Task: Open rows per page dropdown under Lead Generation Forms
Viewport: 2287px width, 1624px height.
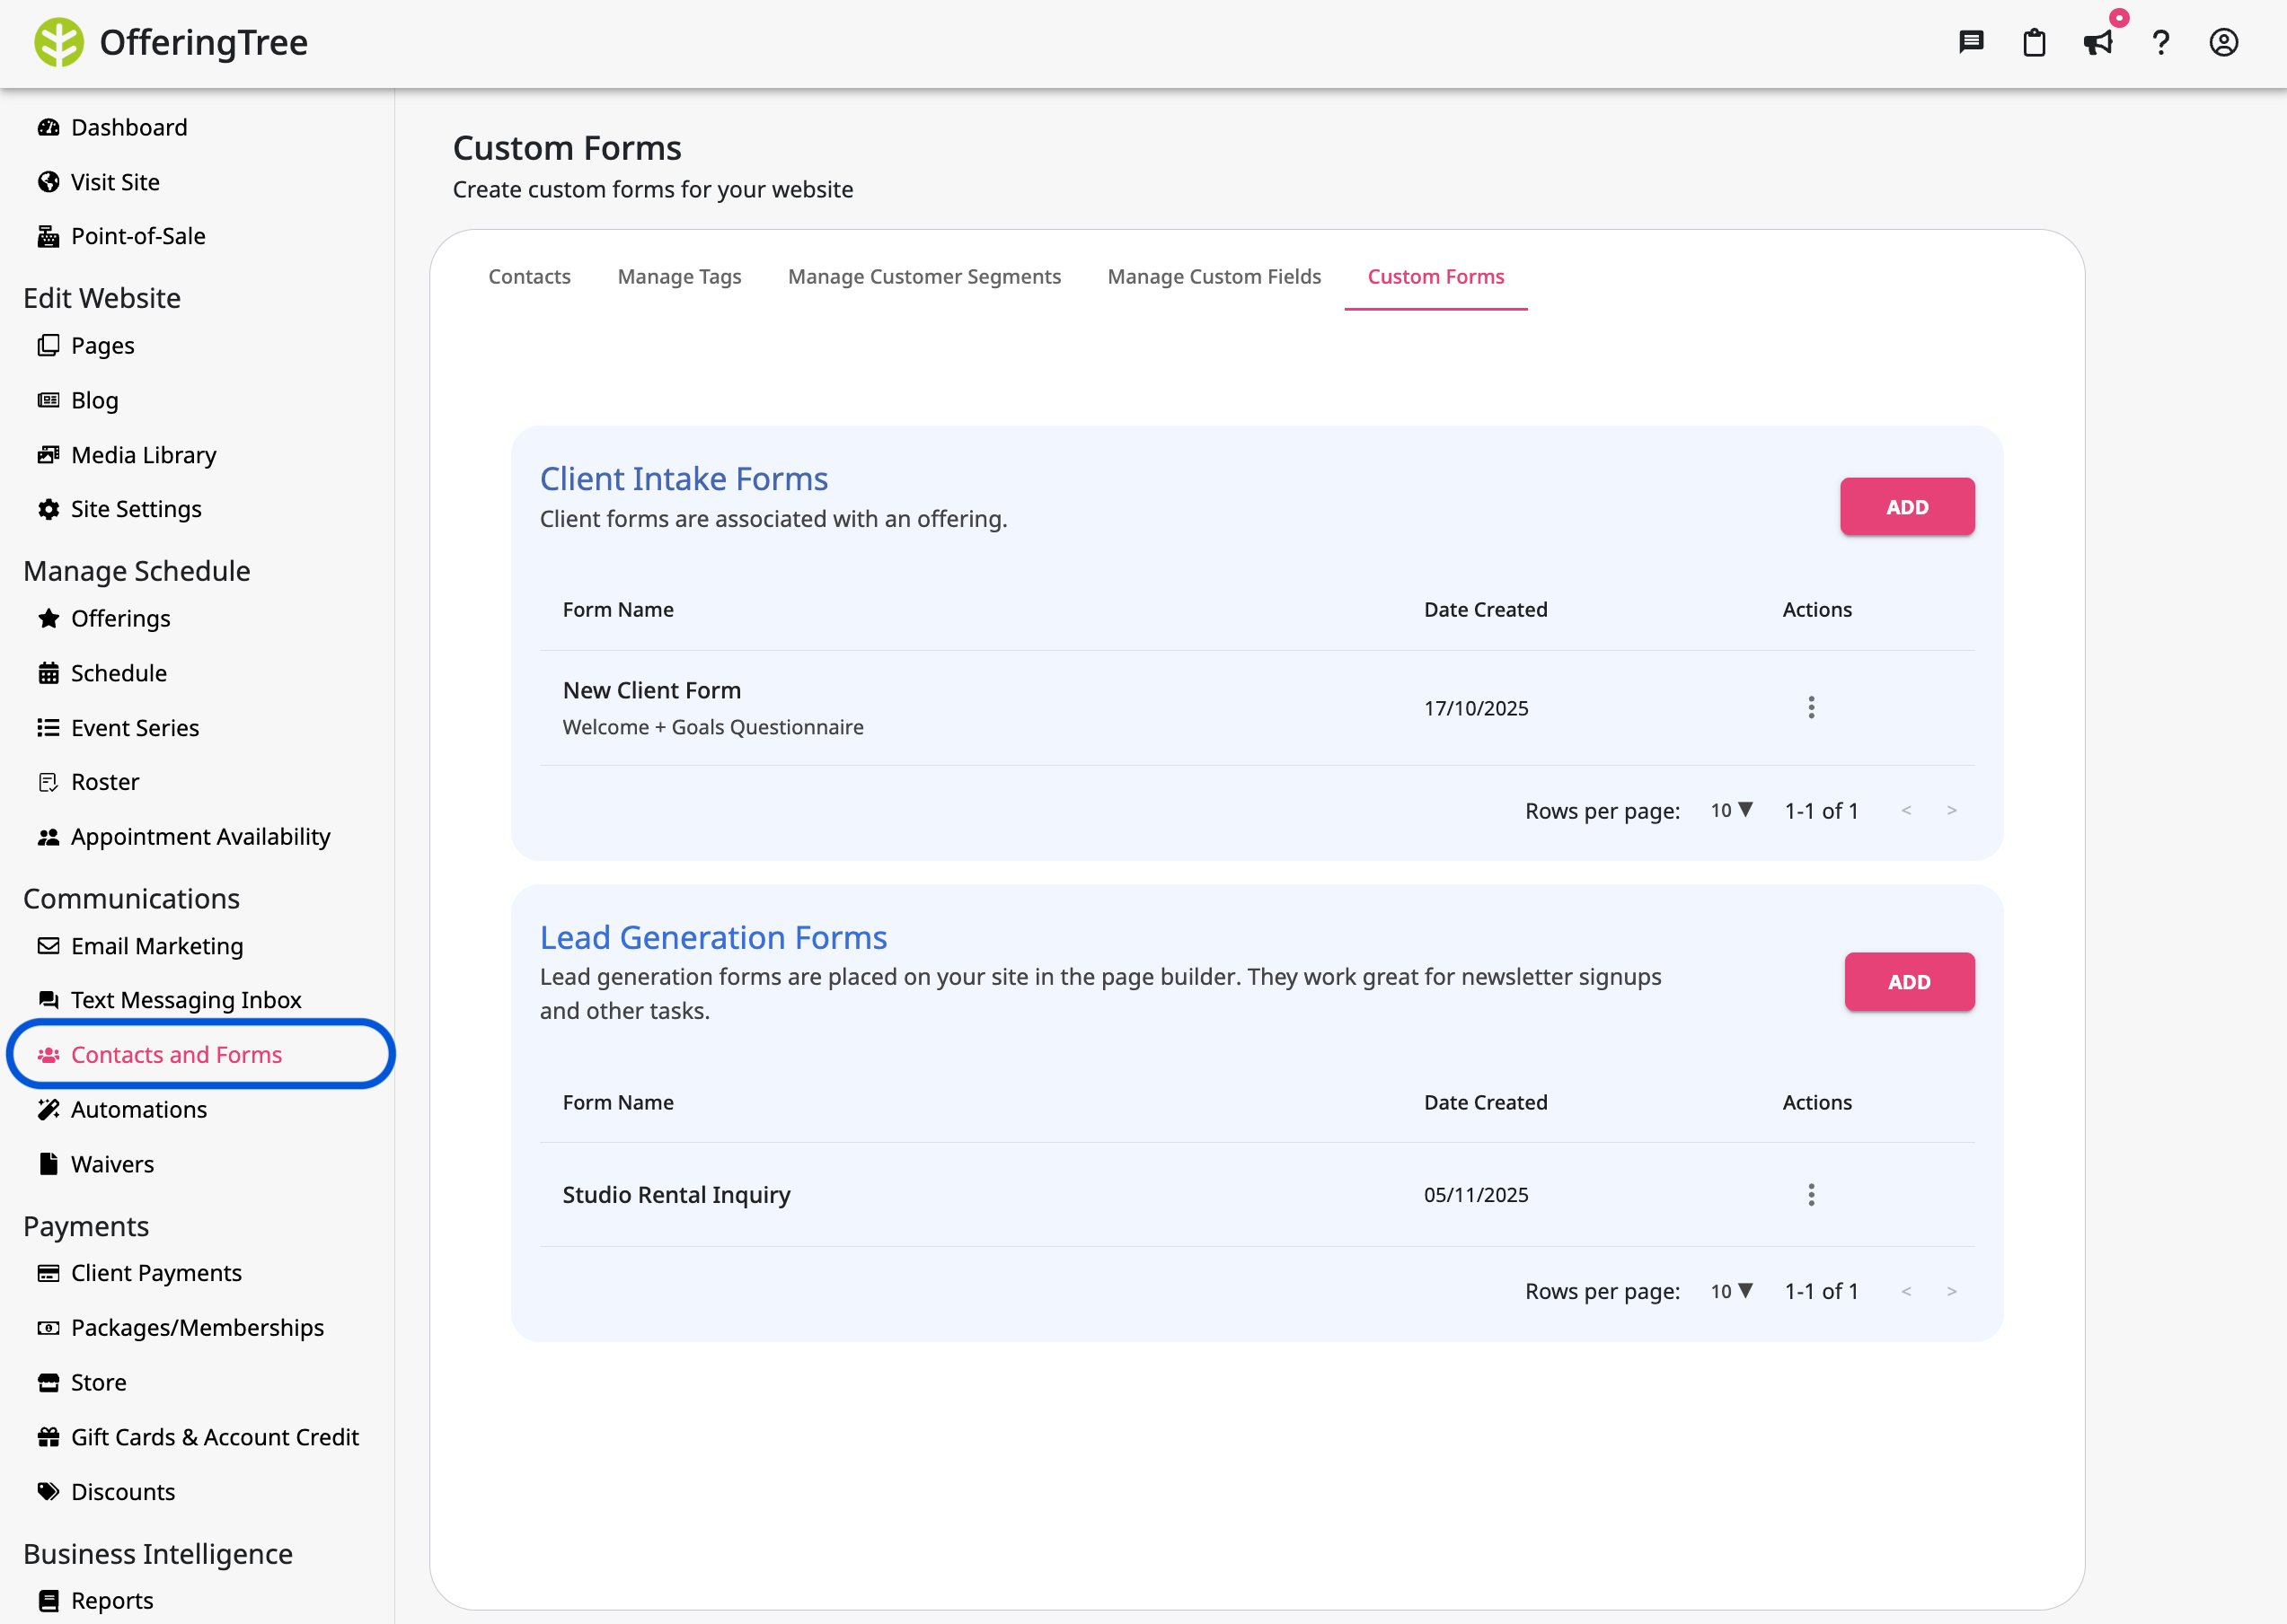Action: (x=1730, y=1290)
